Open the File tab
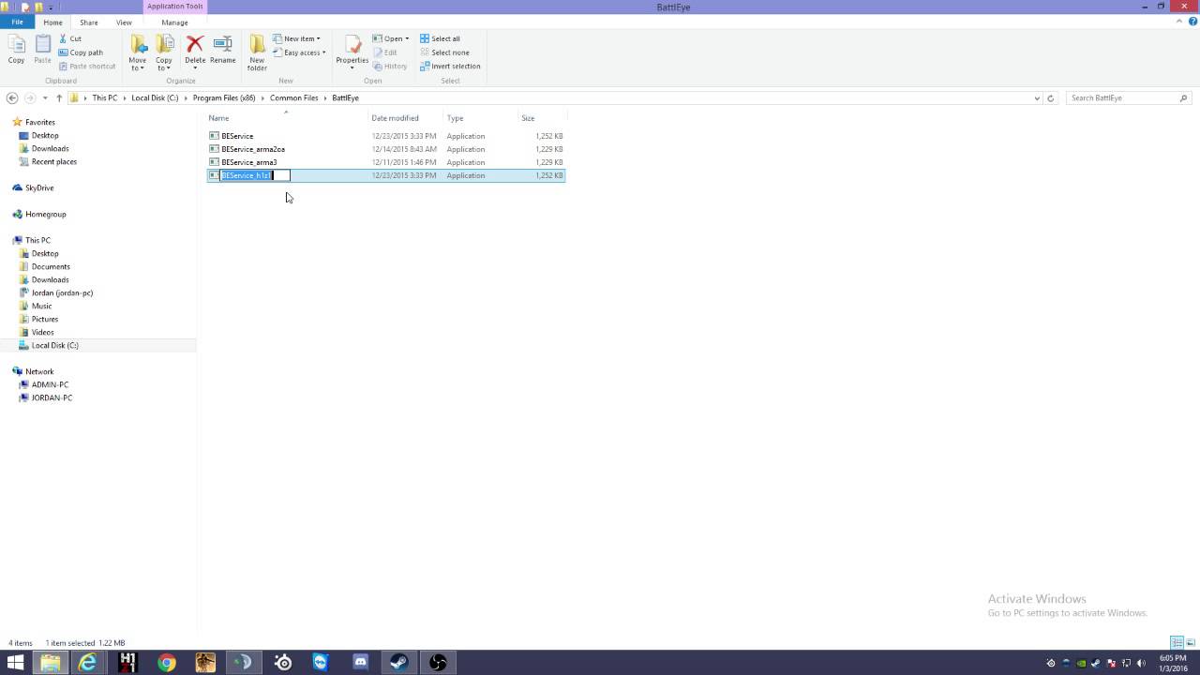This screenshot has height=675, width=1200. 17,22
